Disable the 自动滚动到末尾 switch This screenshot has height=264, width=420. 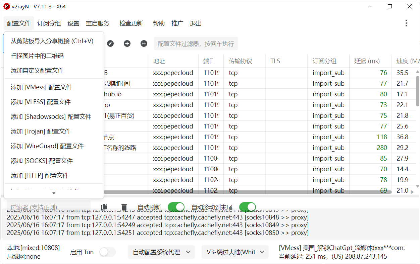tap(247, 207)
